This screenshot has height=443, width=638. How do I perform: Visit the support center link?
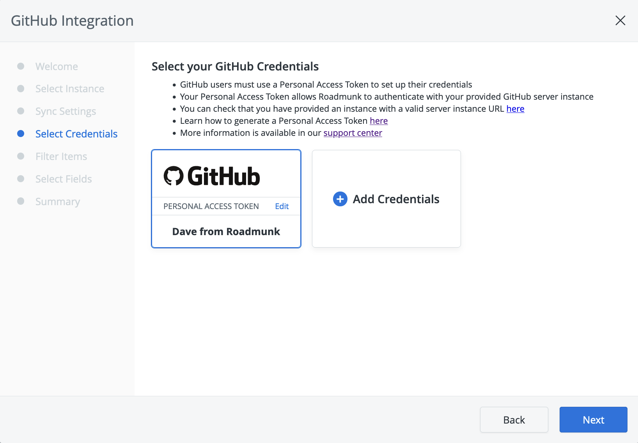pyautogui.click(x=353, y=133)
